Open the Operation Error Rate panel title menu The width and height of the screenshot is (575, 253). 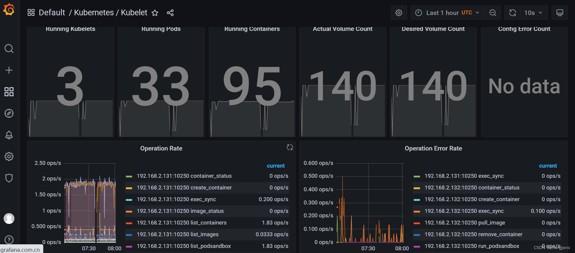coord(433,148)
